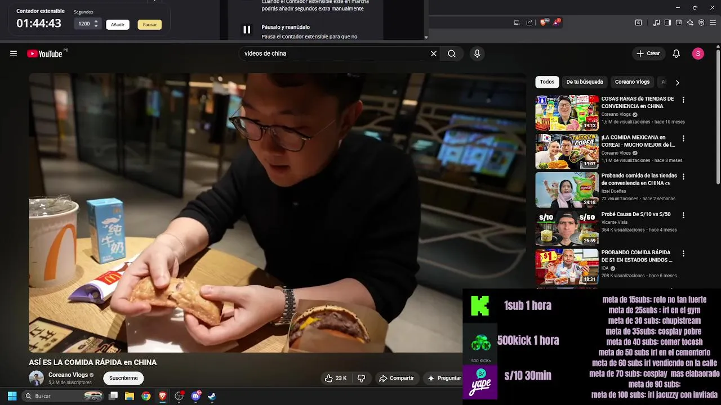The height and width of the screenshot is (405, 721).
Task: Click the Pausar button in Contador extensible
Action: (150, 25)
